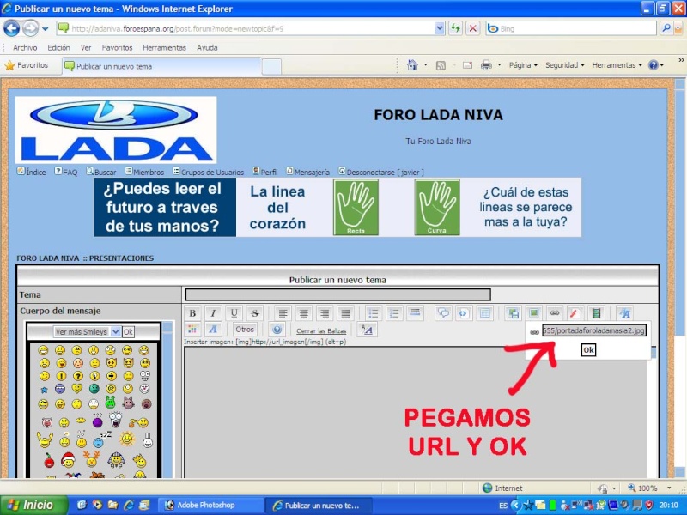This screenshot has width=687, height=515.
Task: Stop loading with the red X
Action: click(473, 29)
